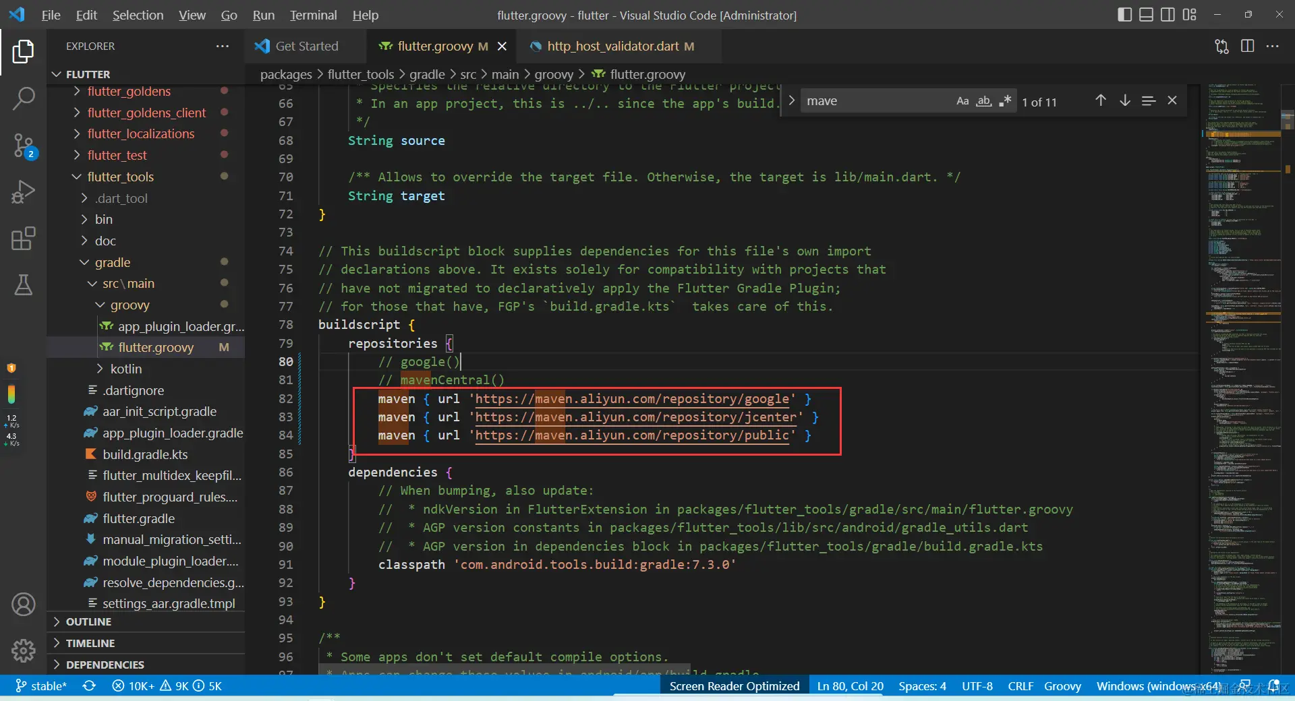
Task: Close the flutter.groovy editor tab
Action: click(x=502, y=46)
